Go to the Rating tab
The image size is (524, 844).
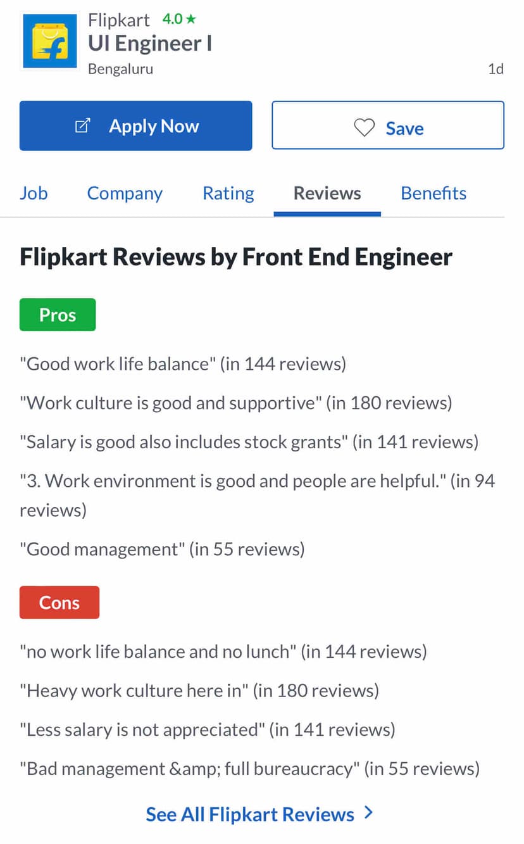(x=228, y=193)
